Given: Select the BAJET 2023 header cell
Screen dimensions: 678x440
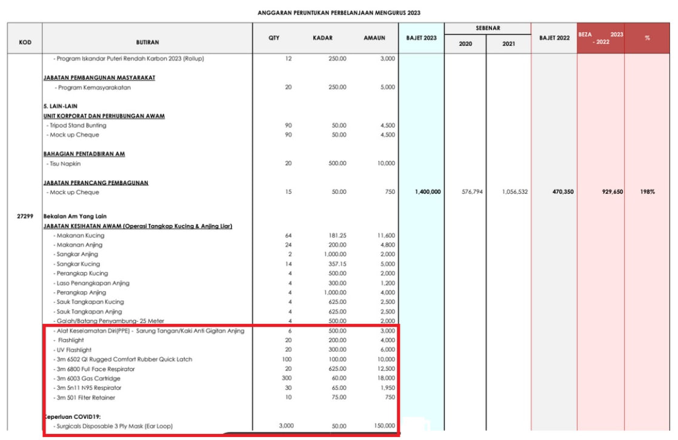Looking at the screenshot, I should pos(421,38).
